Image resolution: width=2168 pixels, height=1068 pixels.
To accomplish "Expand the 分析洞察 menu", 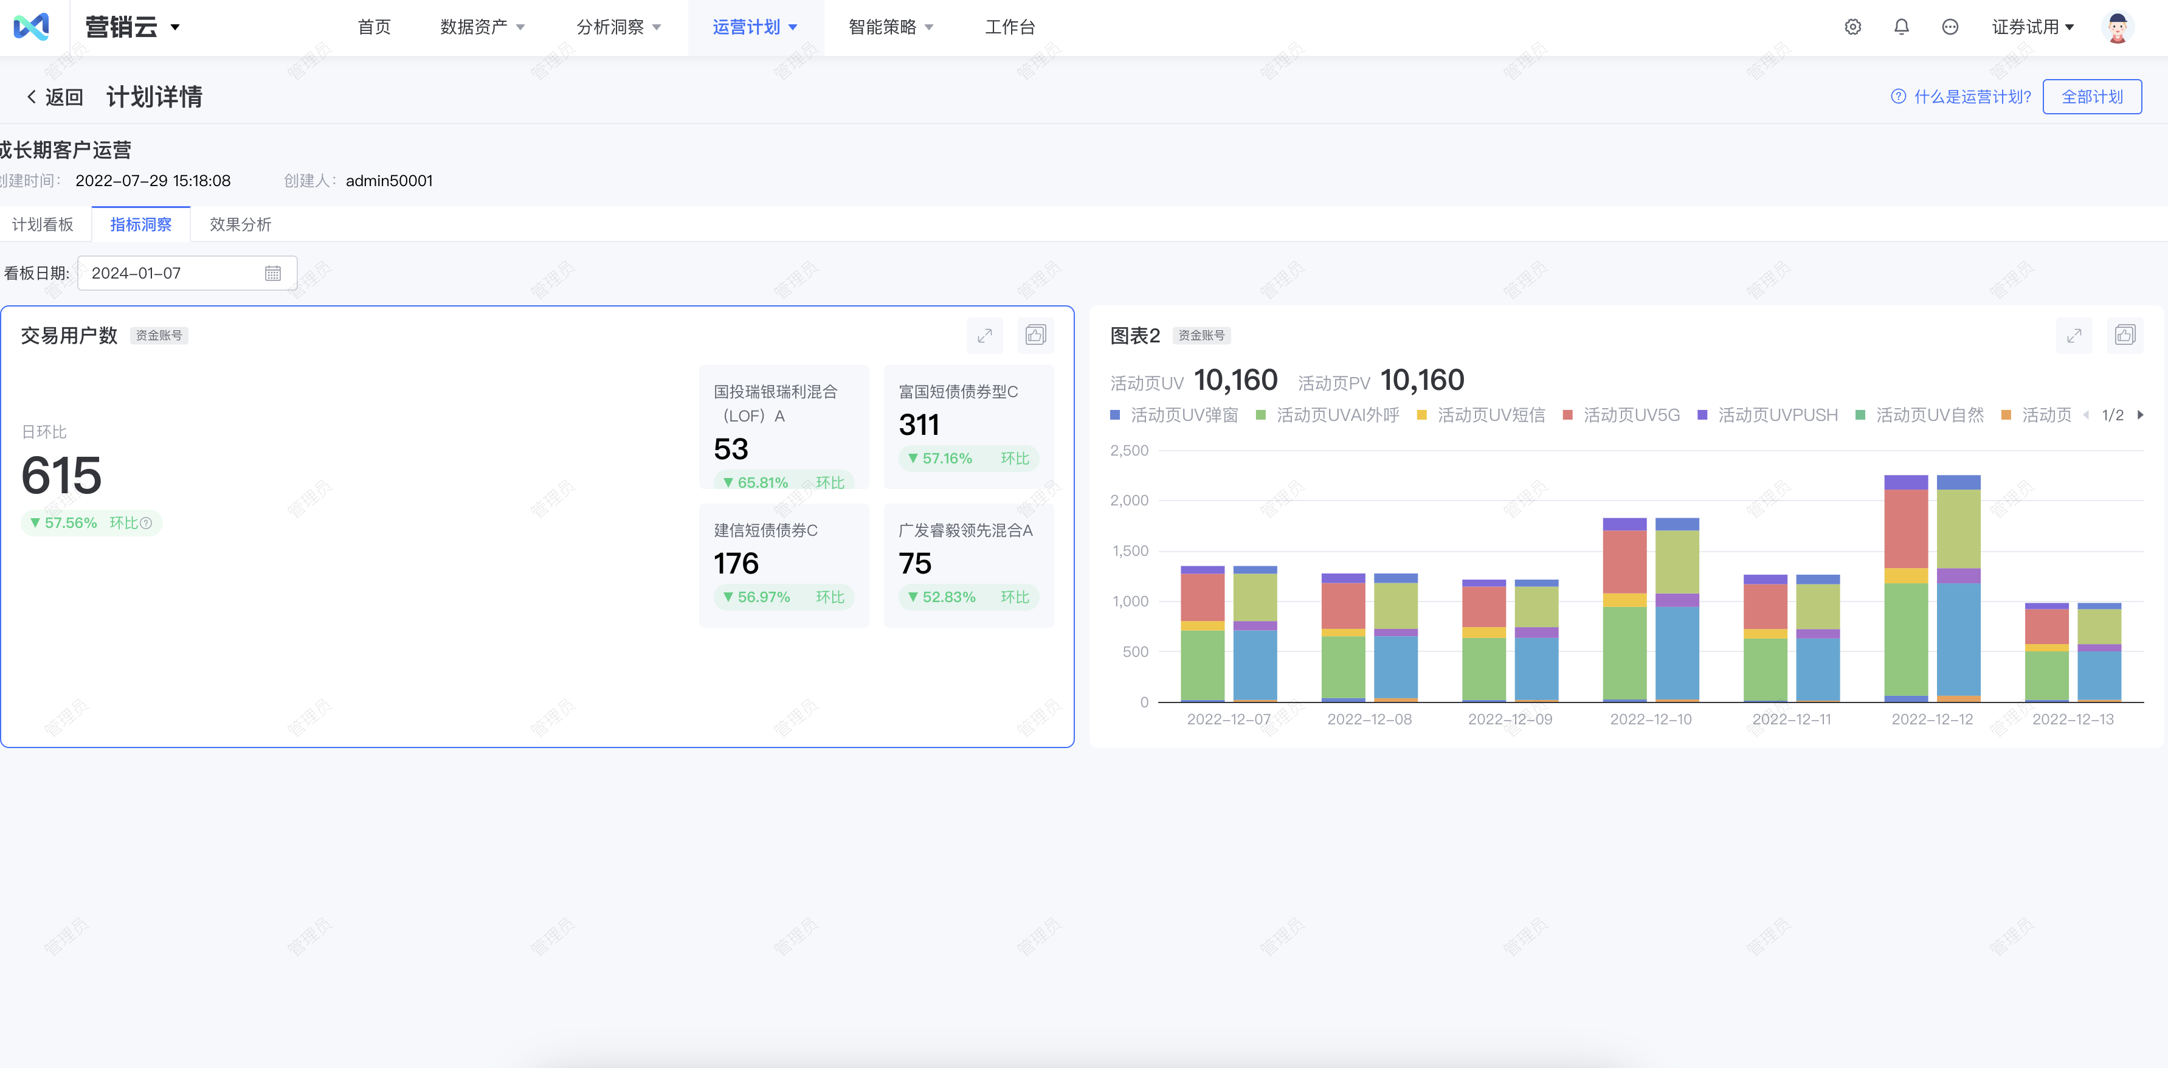I will point(618,27).
